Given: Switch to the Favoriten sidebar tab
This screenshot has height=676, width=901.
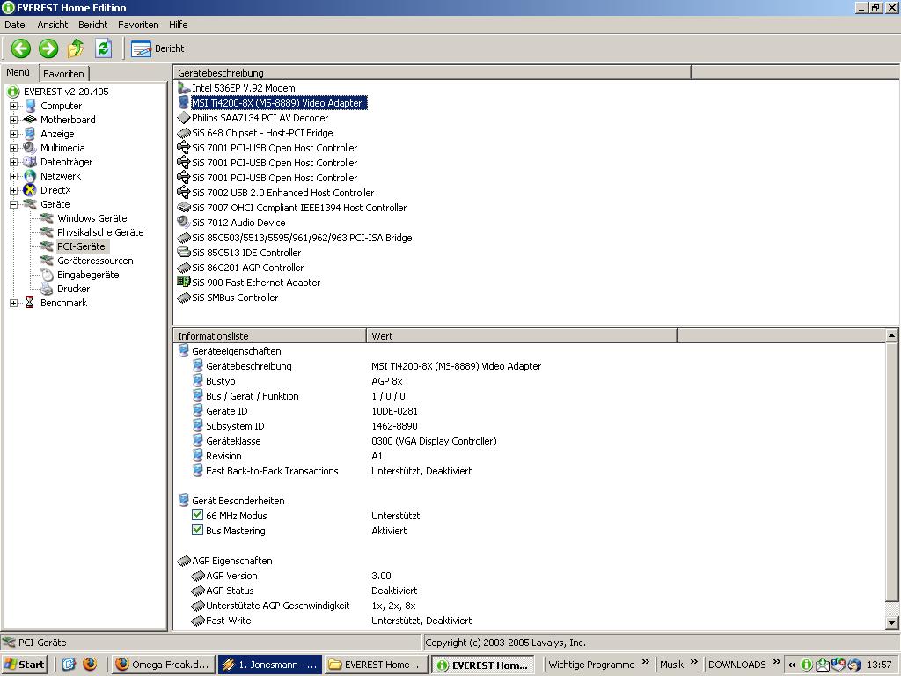Looking at the screenshot, I should click(x=64, y=74).
